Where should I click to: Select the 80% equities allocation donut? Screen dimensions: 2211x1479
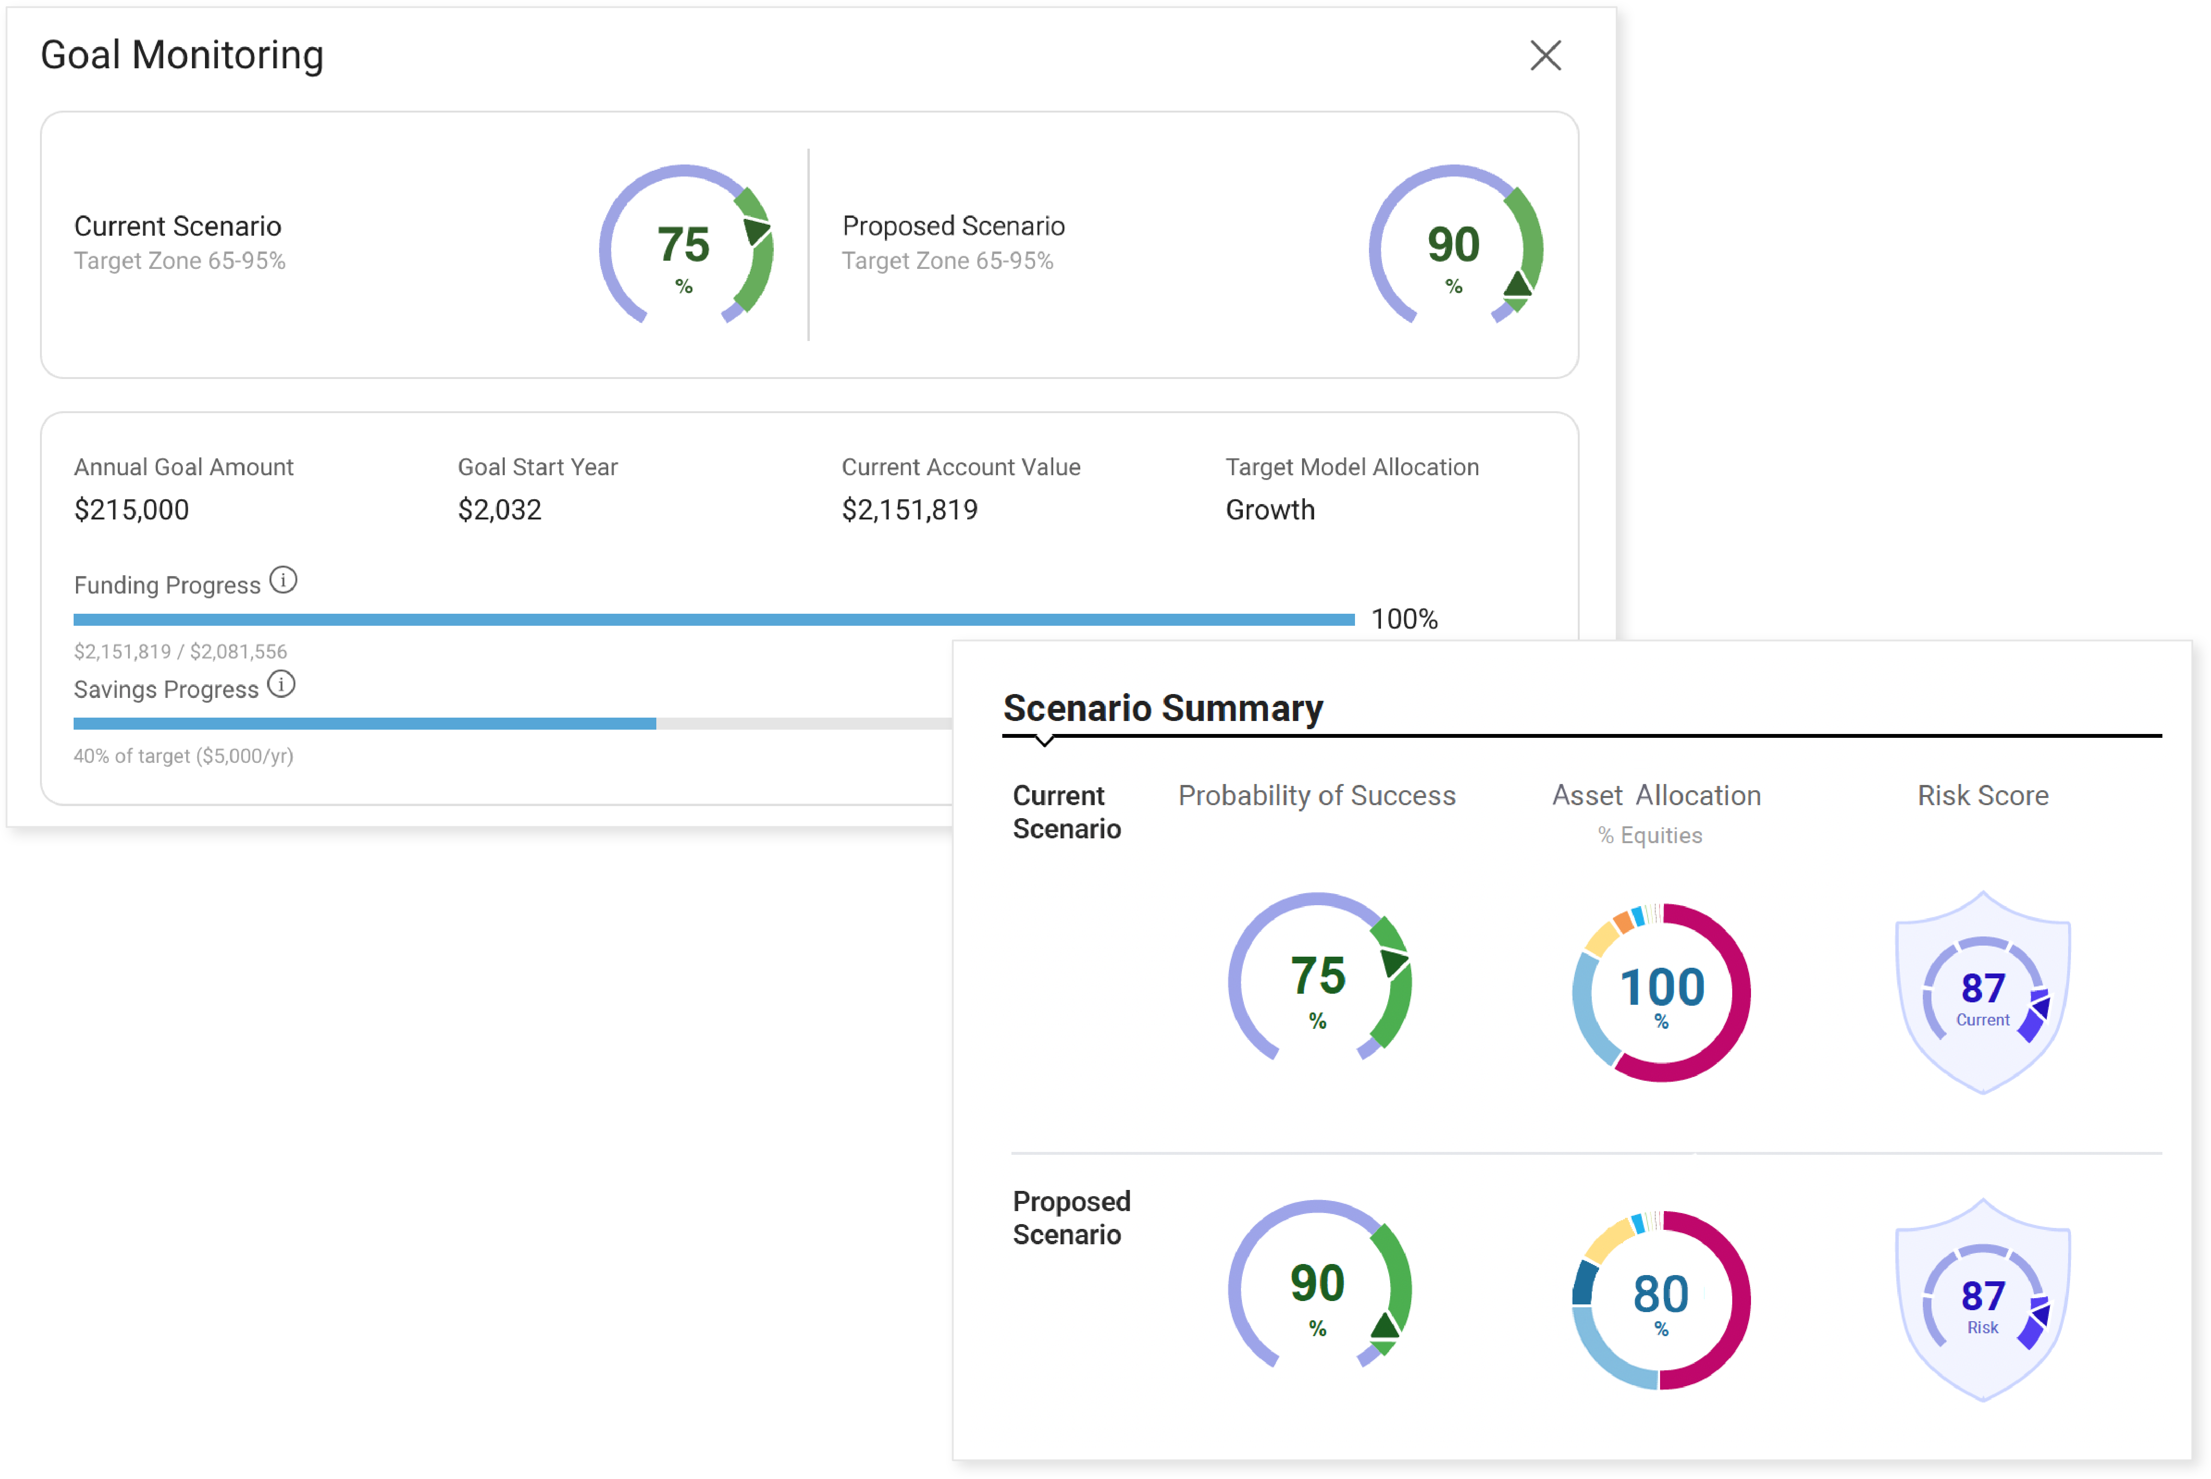click(x=1661, y=1300)
